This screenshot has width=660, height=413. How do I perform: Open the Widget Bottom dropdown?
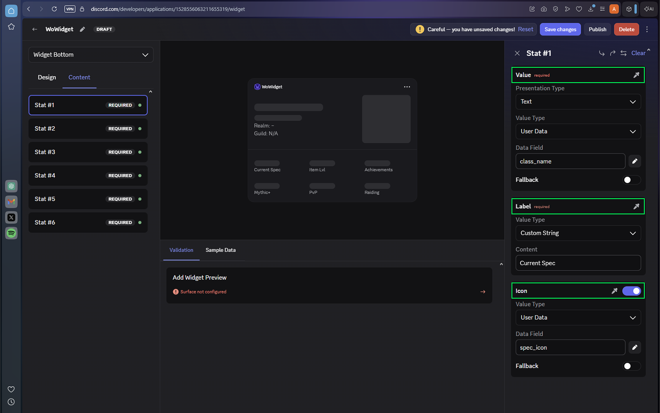[x=91, y=55]
